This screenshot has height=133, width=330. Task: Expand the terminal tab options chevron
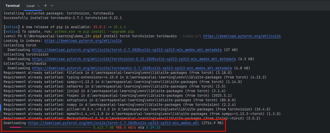pos(52,6)
